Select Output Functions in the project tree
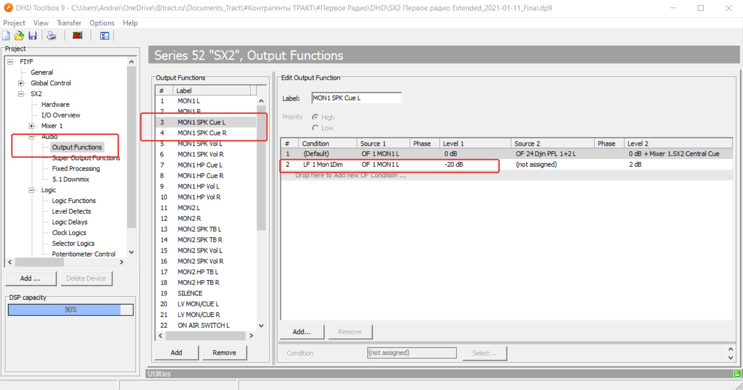This screenshot has width=743, height=390. [x=77, y=147]
